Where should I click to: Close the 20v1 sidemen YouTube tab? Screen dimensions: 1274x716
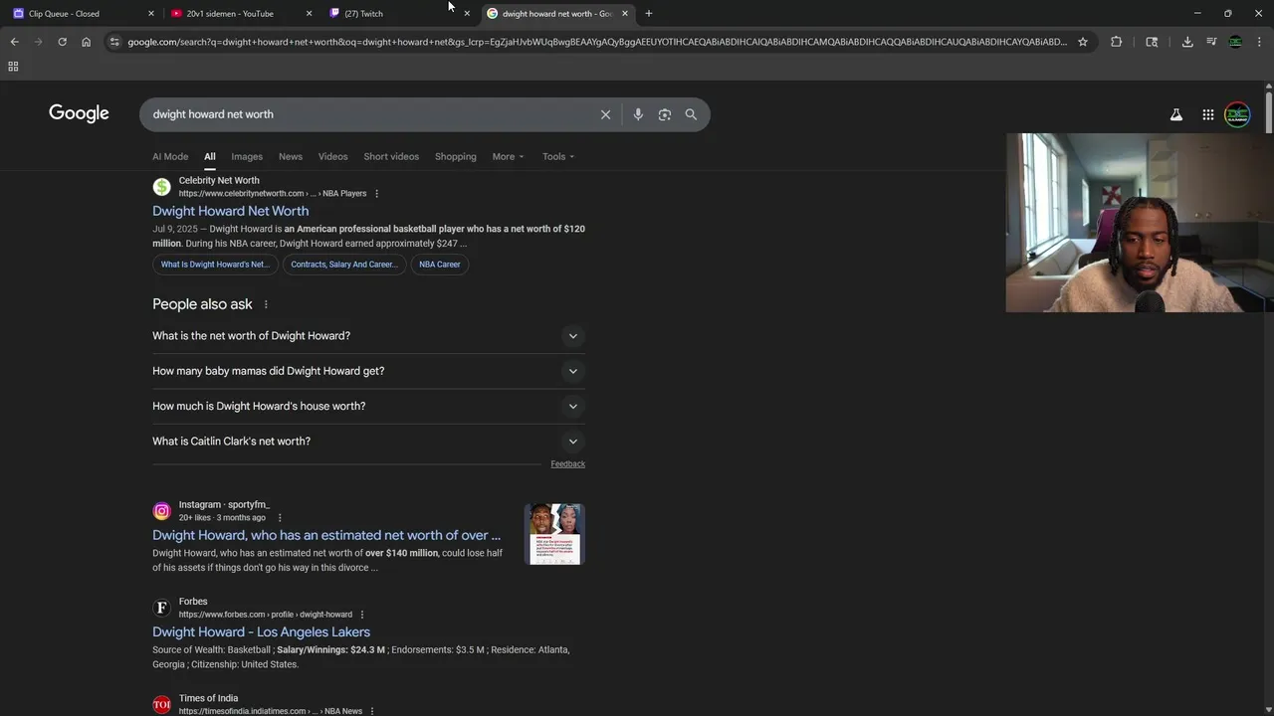[309, 13]
